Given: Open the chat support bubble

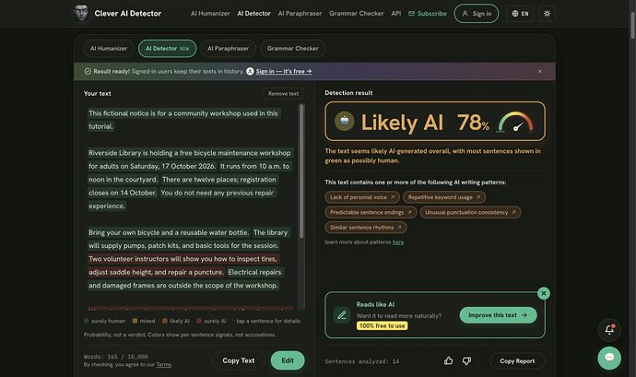Looking at the screenshot, I should (x=609, y=358).
